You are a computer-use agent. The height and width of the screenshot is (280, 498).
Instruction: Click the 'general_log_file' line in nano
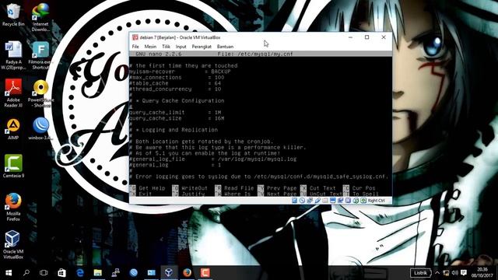(212, 159)
